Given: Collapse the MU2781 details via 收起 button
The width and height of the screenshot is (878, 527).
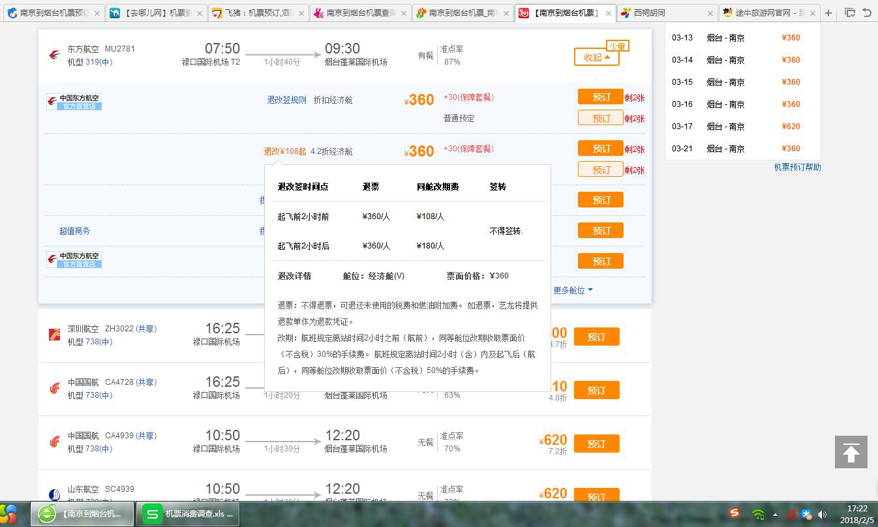Looking at the screenshot, I should [x=596, y=57].
